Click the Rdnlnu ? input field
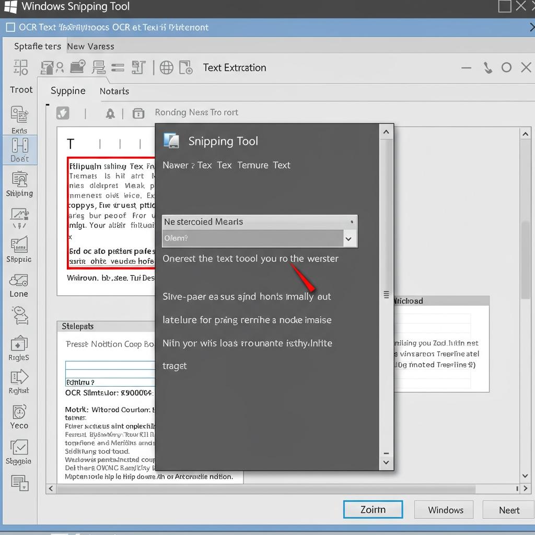 click(x=110, y=382)
